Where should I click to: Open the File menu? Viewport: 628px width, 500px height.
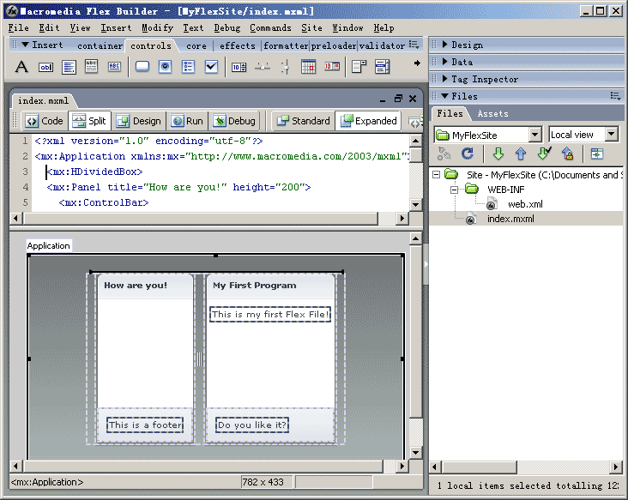pos(18,27)
